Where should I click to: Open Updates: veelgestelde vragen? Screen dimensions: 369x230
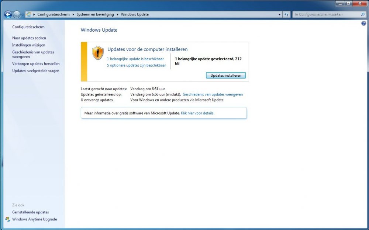point(36,71)
